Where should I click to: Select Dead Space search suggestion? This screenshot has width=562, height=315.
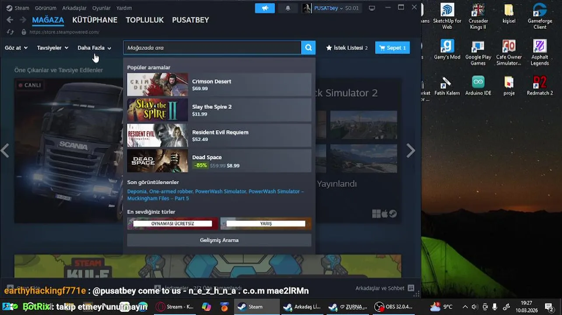point(219,161)
